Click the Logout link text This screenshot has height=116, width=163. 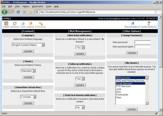(6, 27)
